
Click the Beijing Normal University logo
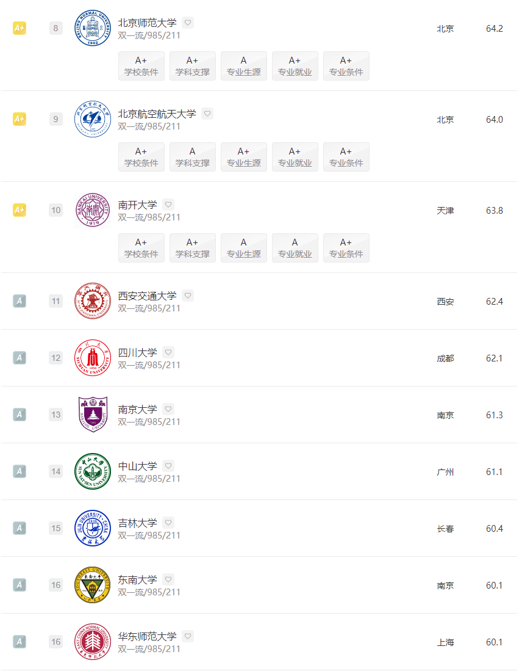click(x=93, y=28)
